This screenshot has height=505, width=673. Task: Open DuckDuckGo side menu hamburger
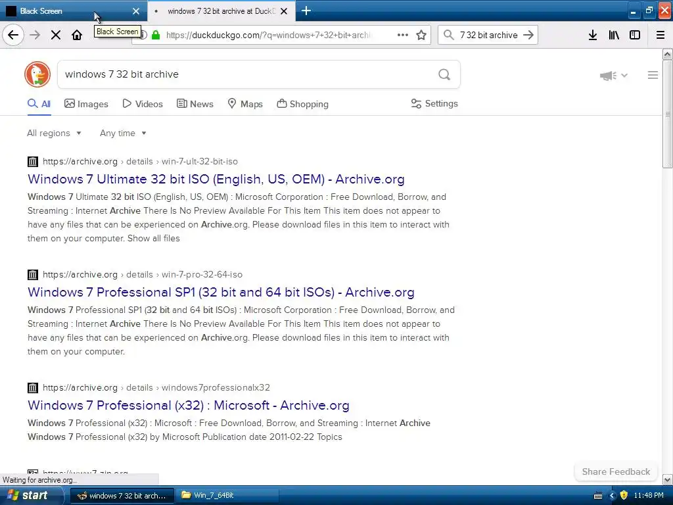(653, 75)
